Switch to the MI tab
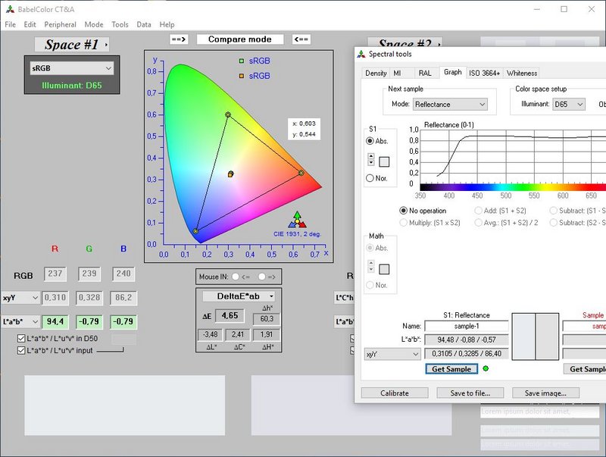The width and height of the screenshot is (606, 457). click(397, 73)
